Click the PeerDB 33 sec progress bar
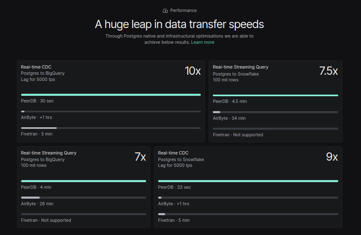Screen dimensions: 361x235 click(248, 181)
